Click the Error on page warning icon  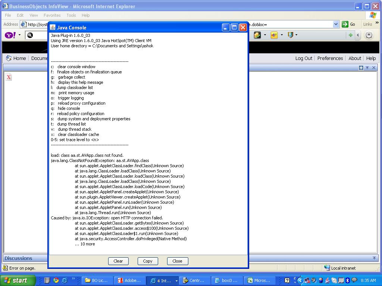(x=5, y=268)
